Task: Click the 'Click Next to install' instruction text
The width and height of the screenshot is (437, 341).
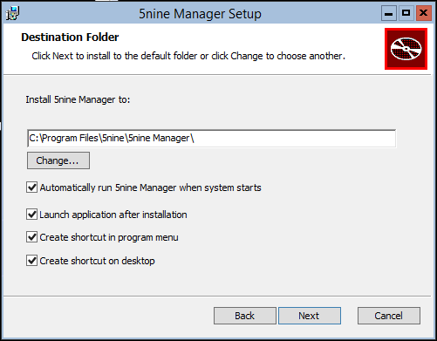Action: click(188, 56)
